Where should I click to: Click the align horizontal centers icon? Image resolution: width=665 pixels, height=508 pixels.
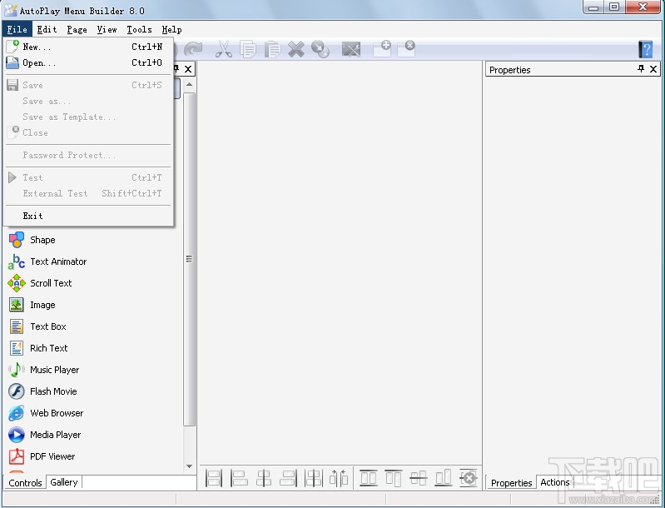tap(264, 478)
